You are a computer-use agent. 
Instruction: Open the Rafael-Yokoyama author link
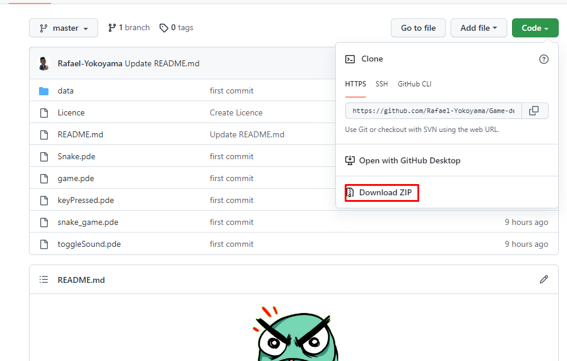[x=90, y=63]
